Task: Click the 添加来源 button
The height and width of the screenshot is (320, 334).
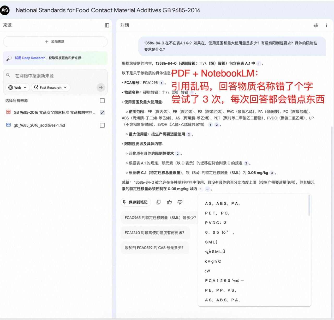Action: click(55, 41)
